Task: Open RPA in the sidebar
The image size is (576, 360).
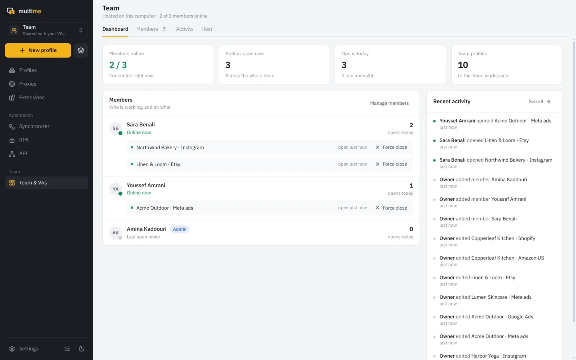Action: (46, 140)
